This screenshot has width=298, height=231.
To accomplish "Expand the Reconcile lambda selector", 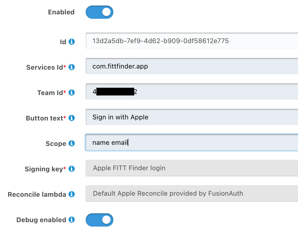I will [x=192, y=193].
